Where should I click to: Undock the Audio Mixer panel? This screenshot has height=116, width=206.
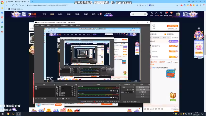coord(119,85)
